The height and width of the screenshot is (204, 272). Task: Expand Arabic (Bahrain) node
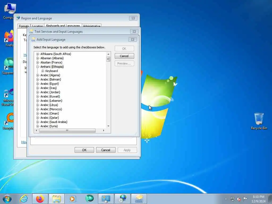coord(38,79)
